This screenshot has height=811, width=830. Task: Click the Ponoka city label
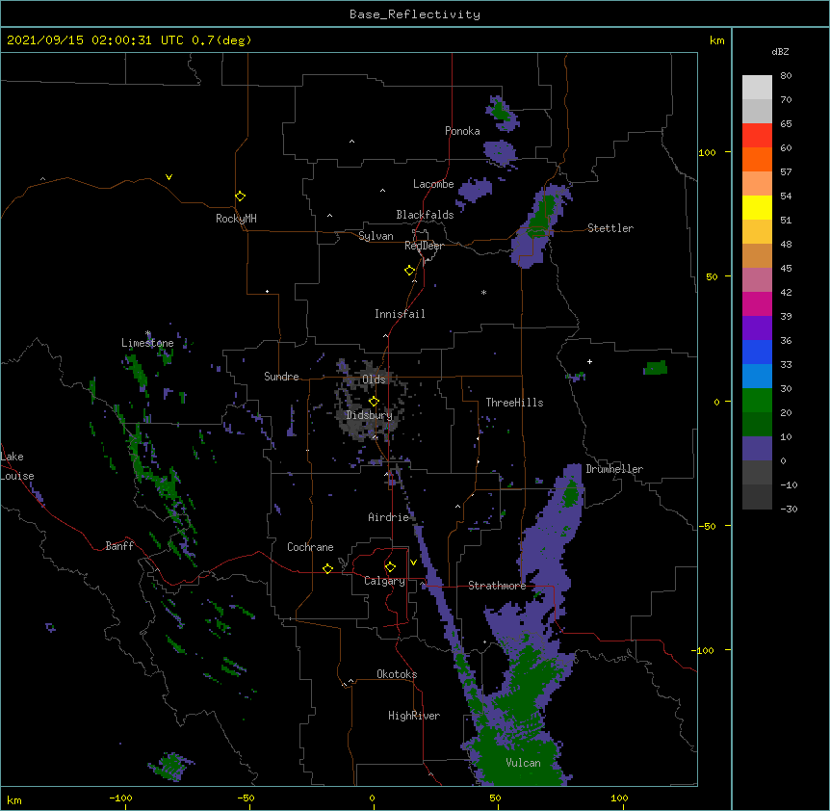pos(462,131)
